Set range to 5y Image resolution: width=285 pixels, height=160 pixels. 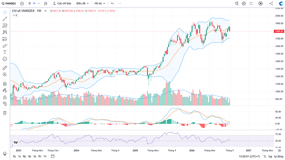coord(14,156)
